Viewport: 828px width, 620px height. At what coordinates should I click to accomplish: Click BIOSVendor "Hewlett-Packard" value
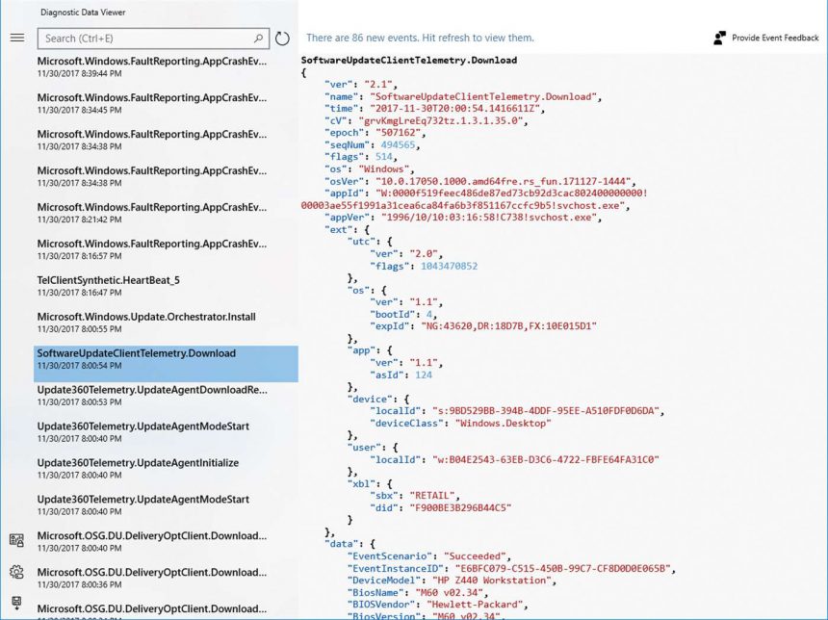[x=477, y=605]
